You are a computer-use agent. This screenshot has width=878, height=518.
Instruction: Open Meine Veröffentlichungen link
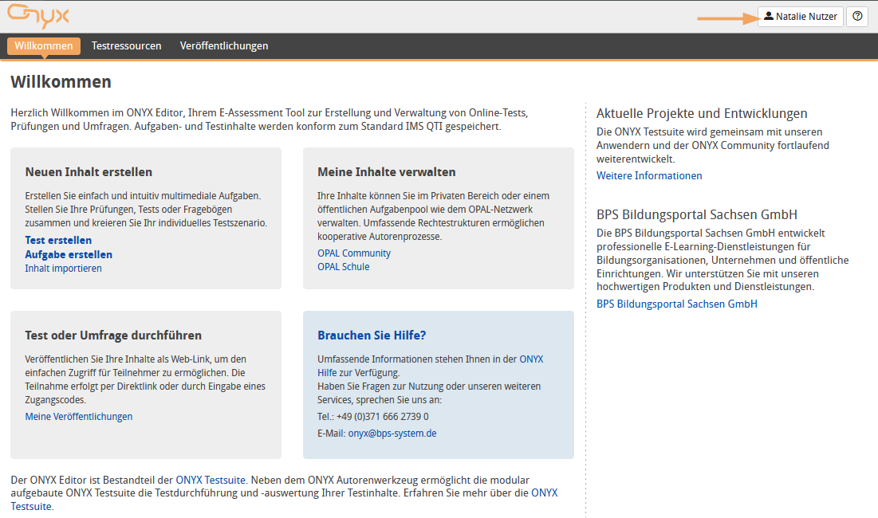coord(79,416)
